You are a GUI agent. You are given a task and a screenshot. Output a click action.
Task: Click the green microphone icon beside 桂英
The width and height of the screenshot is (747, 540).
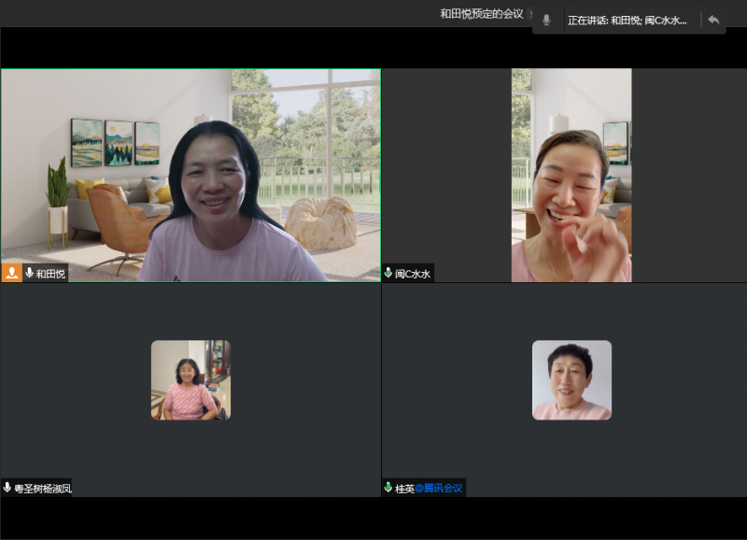[388, 488]
